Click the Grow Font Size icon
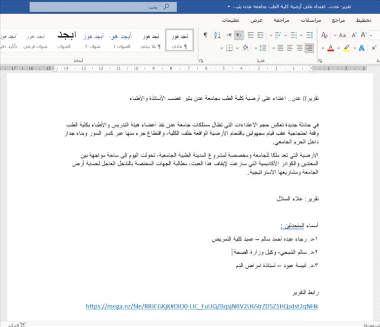The width and height of the screenshot is (380, 327). 363,35
